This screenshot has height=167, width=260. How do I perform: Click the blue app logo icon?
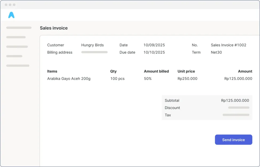[11, 15]
